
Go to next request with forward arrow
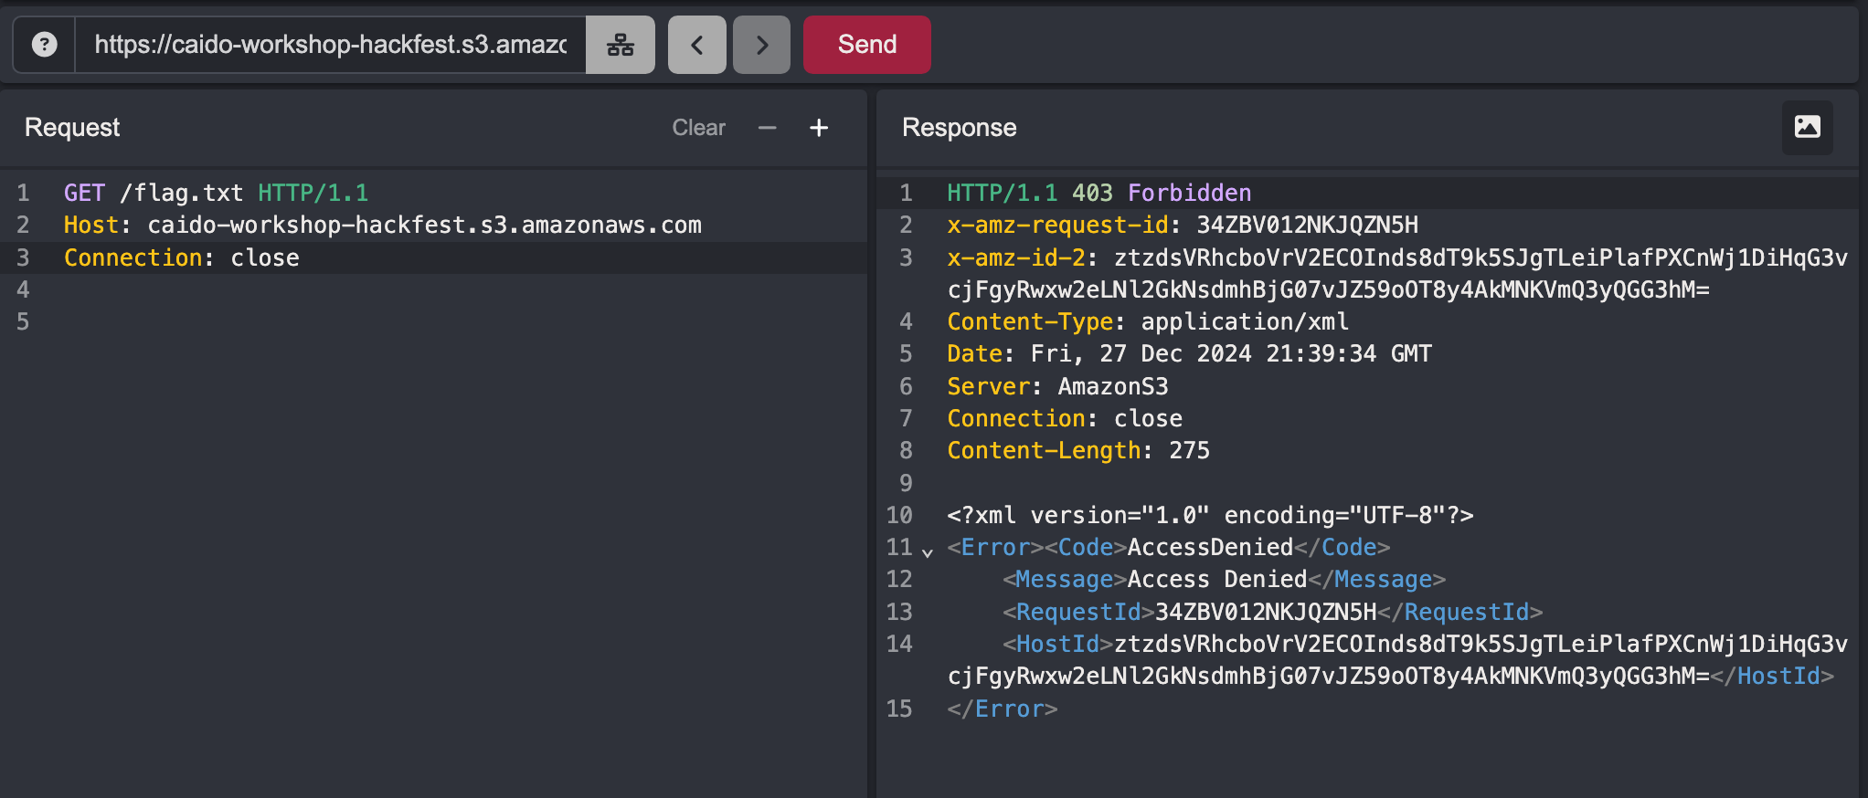(761, 44)
